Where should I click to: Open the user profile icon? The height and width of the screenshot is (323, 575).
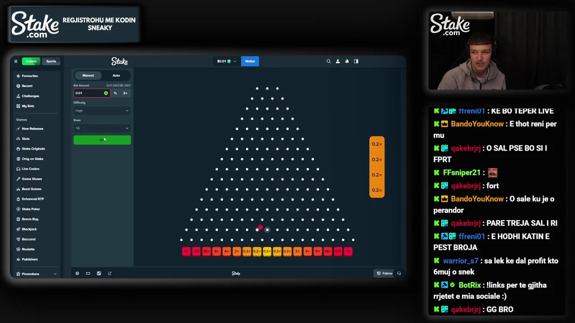tap(338, 61)
